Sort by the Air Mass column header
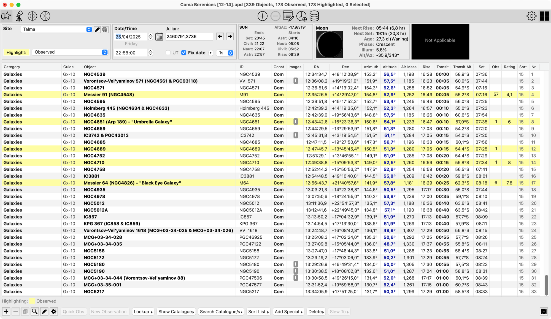The image size is (551, 319). tap(409, 67)
